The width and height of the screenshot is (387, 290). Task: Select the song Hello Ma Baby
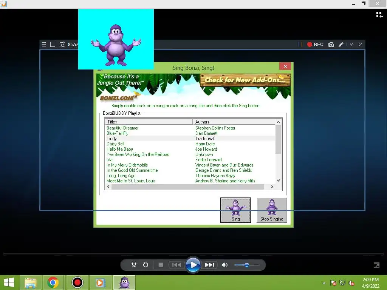coord(120,149)
